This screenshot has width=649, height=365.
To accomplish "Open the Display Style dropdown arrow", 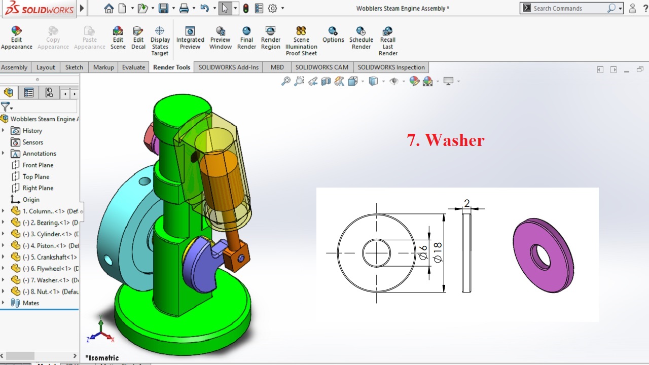I will (383, 81).
